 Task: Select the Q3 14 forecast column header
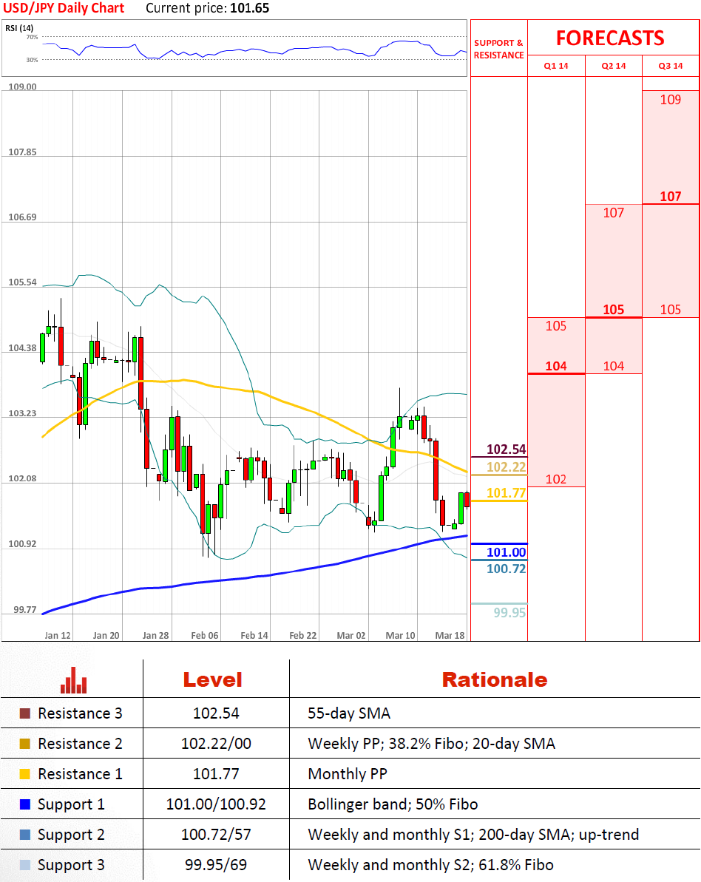671,66
